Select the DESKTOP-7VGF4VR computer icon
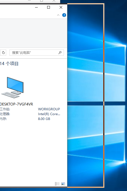Screen dimensions: 127x191 [x=13, y=87]
